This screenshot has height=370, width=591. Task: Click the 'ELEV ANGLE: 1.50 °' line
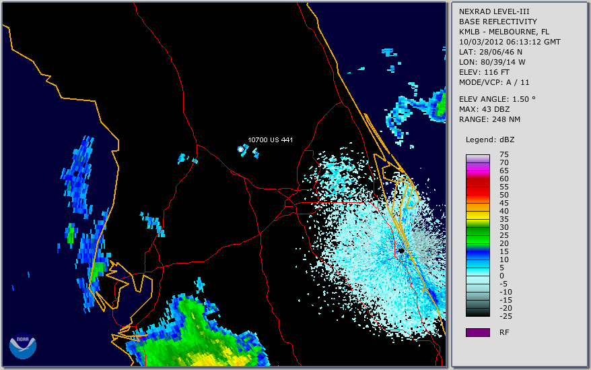click(x=497, y=99)
